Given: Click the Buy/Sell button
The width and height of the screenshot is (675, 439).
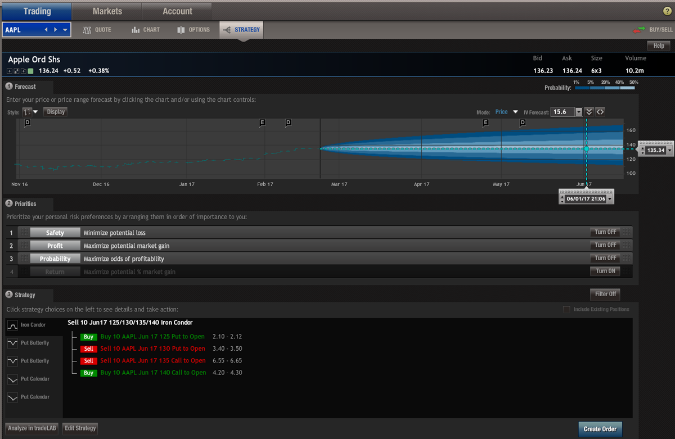Looking at the screenshot, I should pos(652,30).
